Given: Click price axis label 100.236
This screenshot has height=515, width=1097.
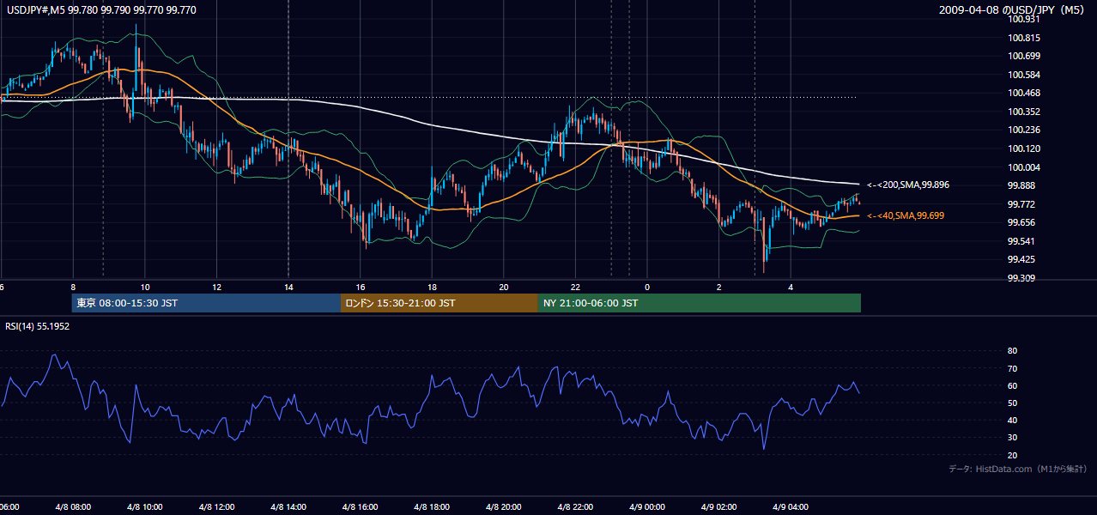Looking at the screenshot, I should 1024,130.
